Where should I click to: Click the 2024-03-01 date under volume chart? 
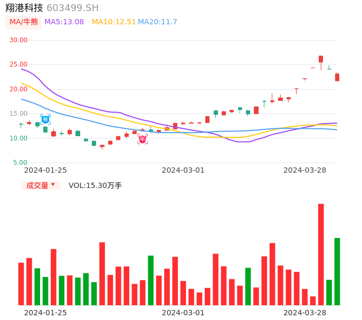click(x=183, y=313)
